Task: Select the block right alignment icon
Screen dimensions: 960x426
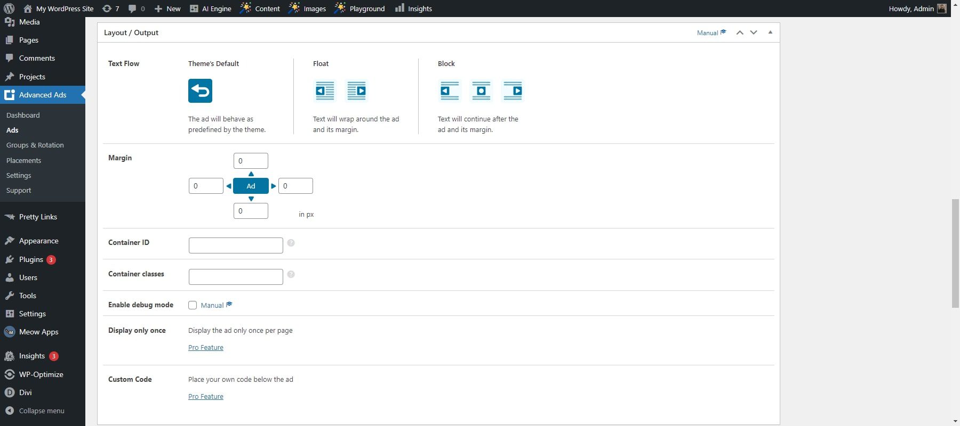Action: pyautogui.click(x=513, y=91)
